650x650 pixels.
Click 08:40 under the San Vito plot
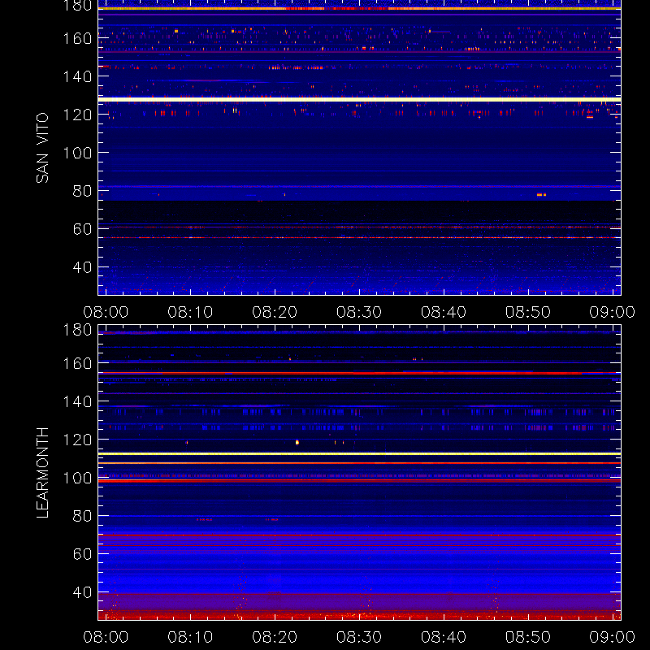pos(444,312)
